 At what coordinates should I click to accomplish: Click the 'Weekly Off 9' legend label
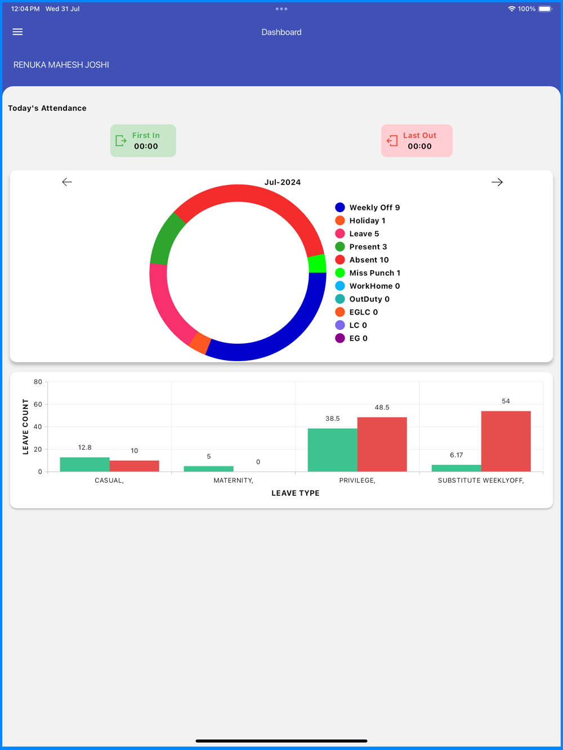(374, 208)
